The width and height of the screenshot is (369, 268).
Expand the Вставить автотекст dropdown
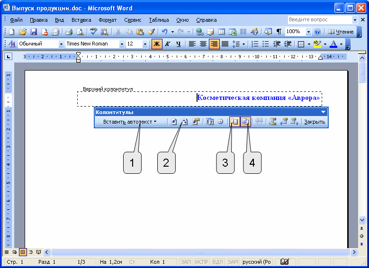click(x=130, y=122)
